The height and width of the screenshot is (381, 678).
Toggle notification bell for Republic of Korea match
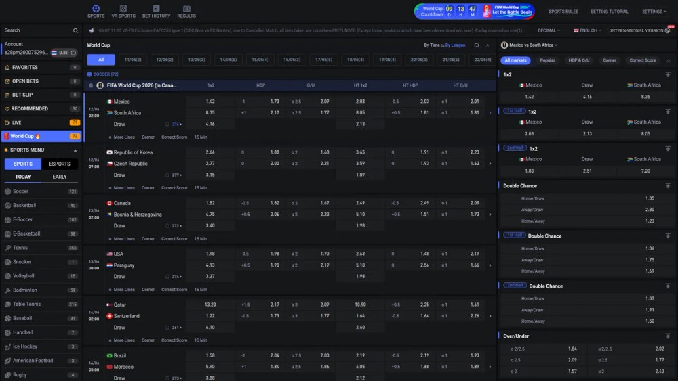(x=167, y=175)
